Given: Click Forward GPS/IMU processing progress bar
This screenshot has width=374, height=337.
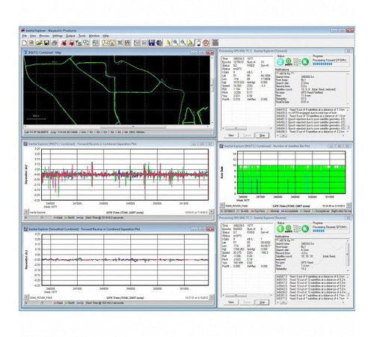Looking at the screenshot, I should tap(331, 64).
